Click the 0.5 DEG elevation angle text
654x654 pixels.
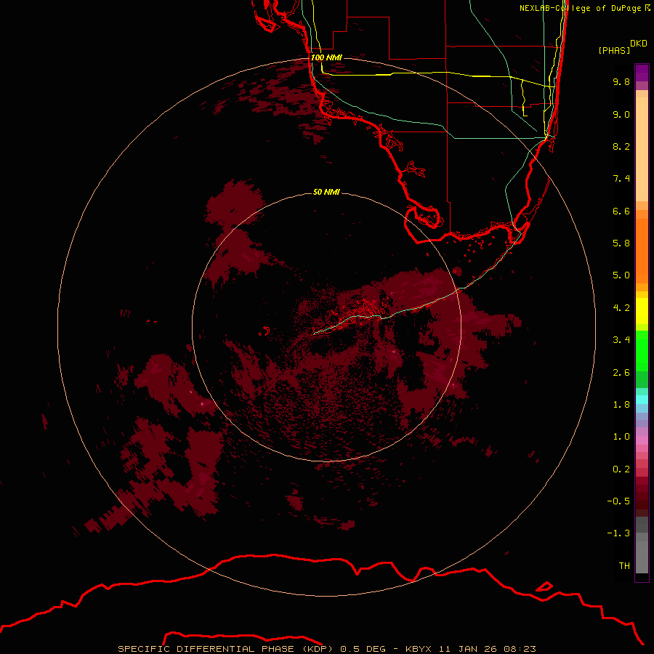pyautogui.click(x=364, y=649)
